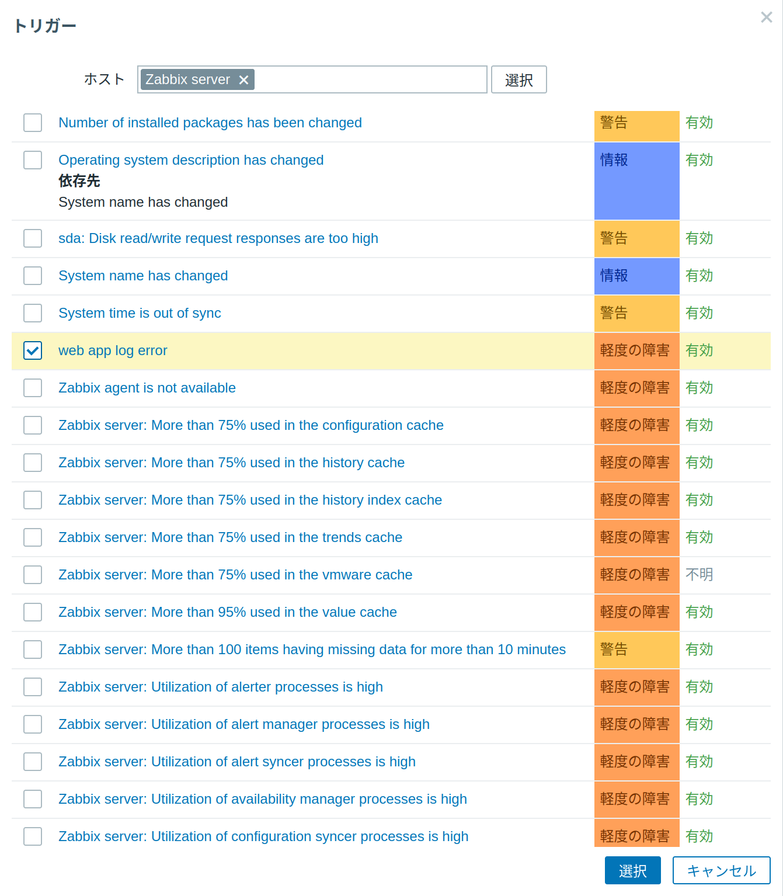Click the 不明 status of vmware cache row
Screen dimensions: 783x896
(699, 575)
